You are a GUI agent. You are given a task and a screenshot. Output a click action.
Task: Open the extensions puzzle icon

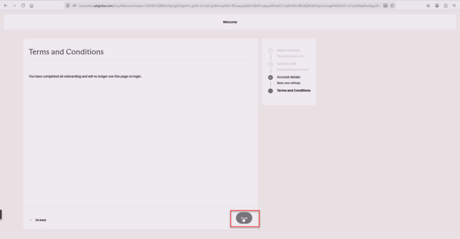tap(446, 6)
